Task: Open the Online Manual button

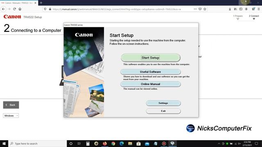Action: pyautogui.click(x=150, y=84)
